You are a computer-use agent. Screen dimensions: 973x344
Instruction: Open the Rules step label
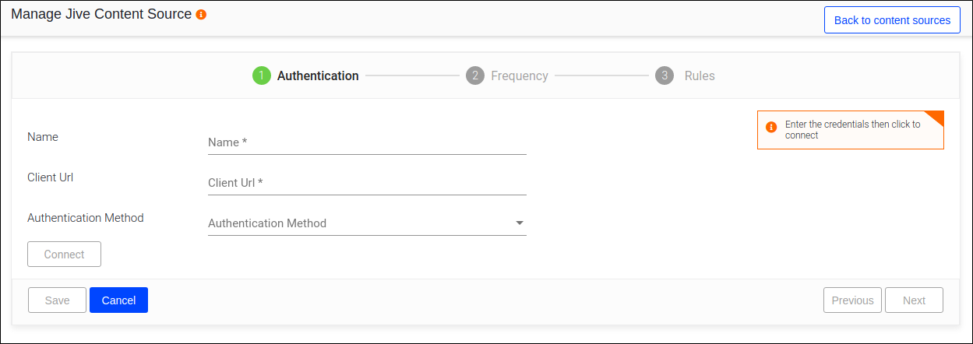click(700, 76)
